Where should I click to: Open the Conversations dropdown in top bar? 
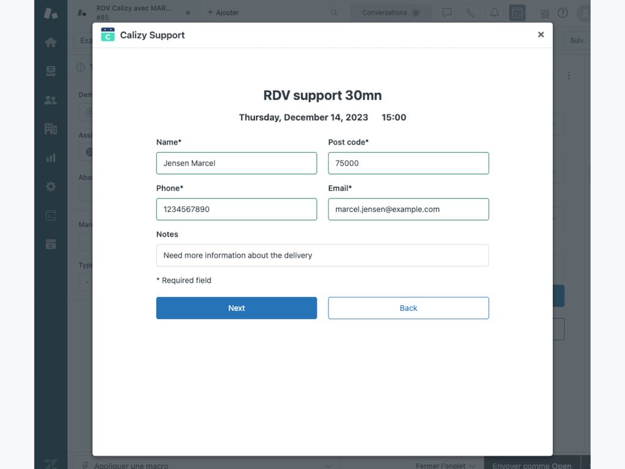[x=391, y=13]
